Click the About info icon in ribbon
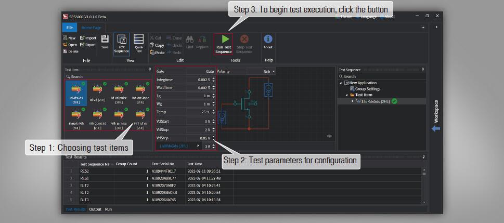This screenshot has height=223, width=504. pos(268,40)
